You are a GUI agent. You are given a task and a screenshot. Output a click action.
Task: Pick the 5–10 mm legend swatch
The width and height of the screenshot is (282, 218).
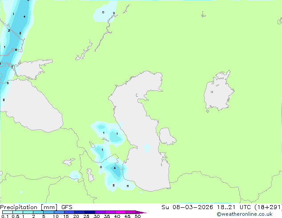(x=48, y=212)
